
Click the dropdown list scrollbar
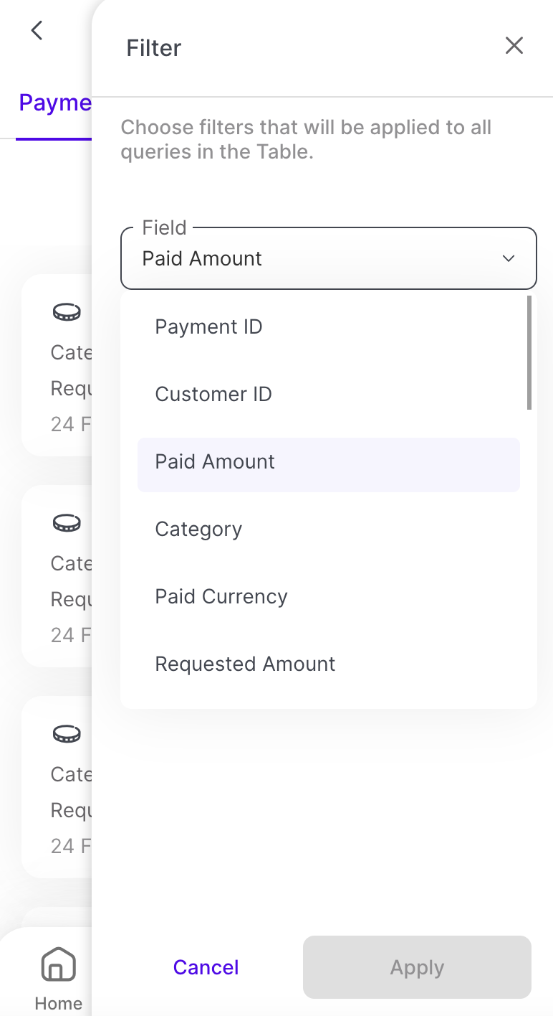pyautogui.click(x=529, y=353)
